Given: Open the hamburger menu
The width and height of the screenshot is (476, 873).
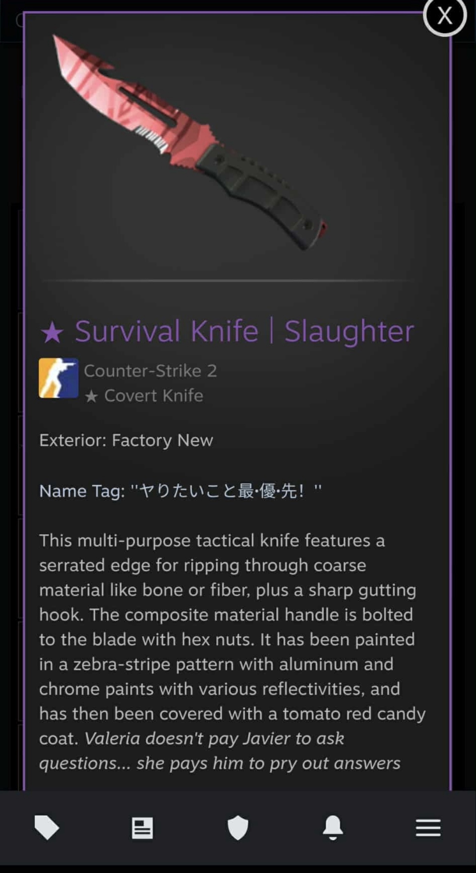Looking at the screenshot, I should (428, 828).
